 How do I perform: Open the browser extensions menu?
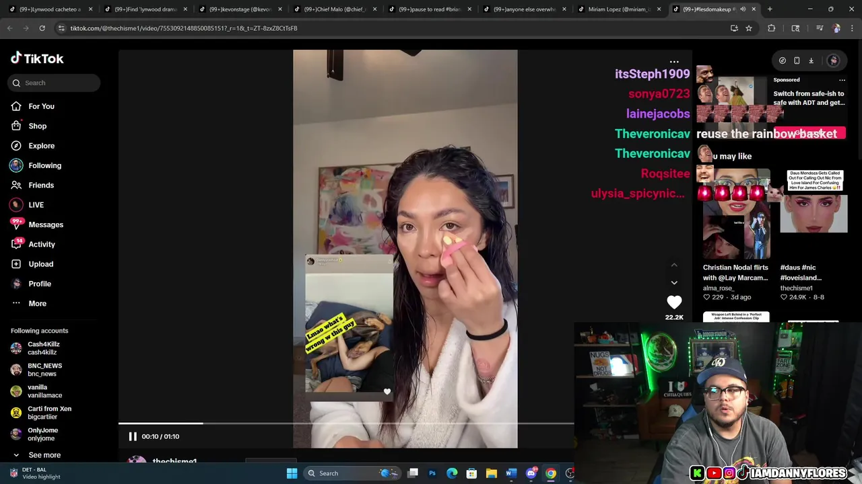click(x=772, y=28)
